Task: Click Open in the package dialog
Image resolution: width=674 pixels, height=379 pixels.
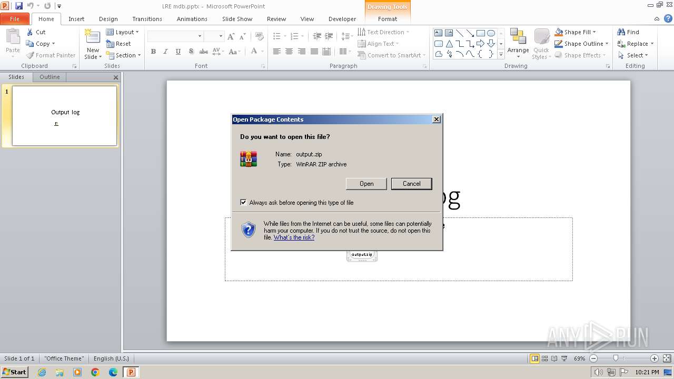Action: [366, 184]
